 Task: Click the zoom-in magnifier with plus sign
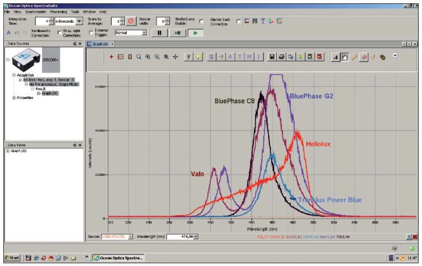click(148, 57)
